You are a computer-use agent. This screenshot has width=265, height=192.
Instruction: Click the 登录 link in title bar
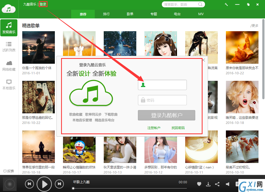[x=43, y=4]
